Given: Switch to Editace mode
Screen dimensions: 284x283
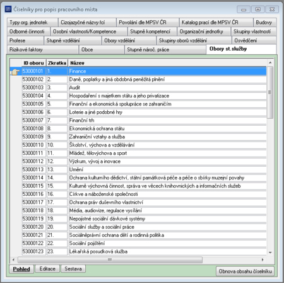Looking at the screenshot, I should [x=47, y=268].
